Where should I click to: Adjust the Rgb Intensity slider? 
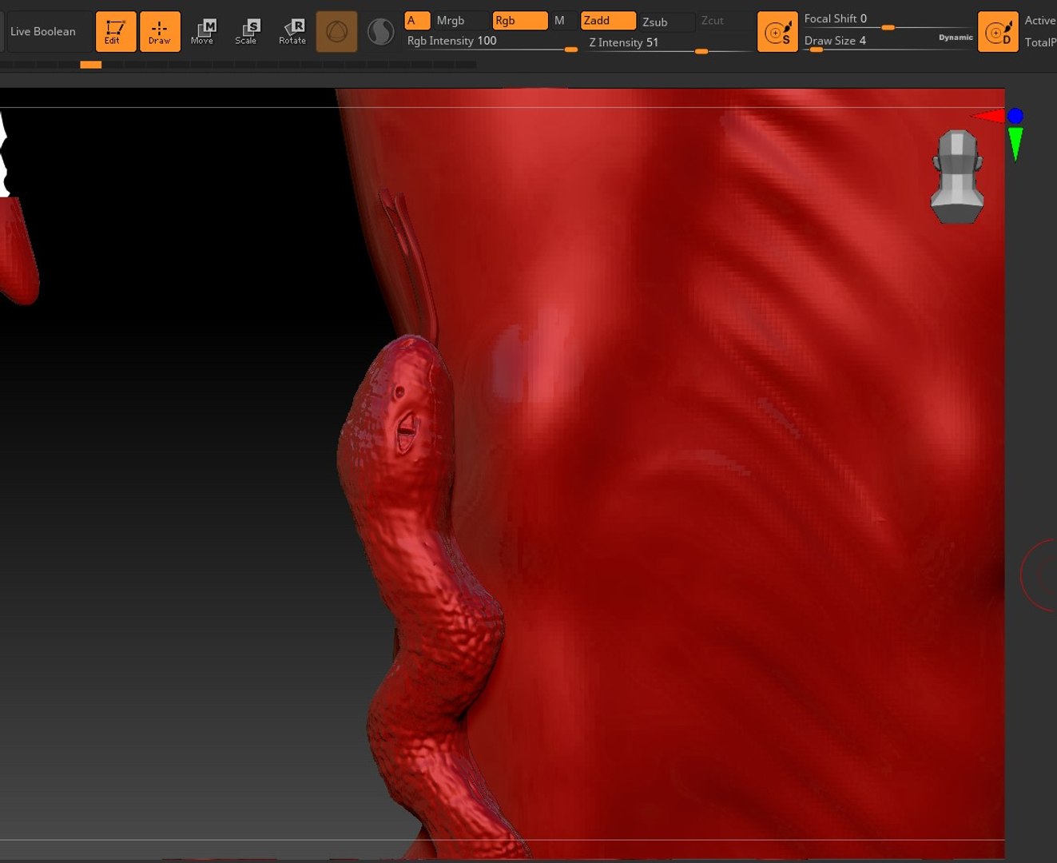pos(491,42)
